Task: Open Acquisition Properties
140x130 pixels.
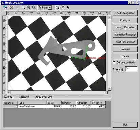Action: pyautogui.click(x=125, y=35)
